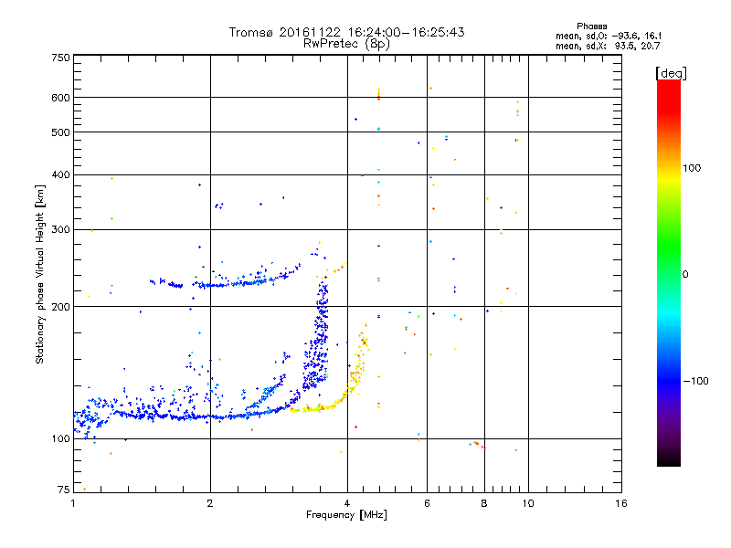Click the x-axis tick label '8'
Viewport: 731px width, 548px height.
click(484, 503)
